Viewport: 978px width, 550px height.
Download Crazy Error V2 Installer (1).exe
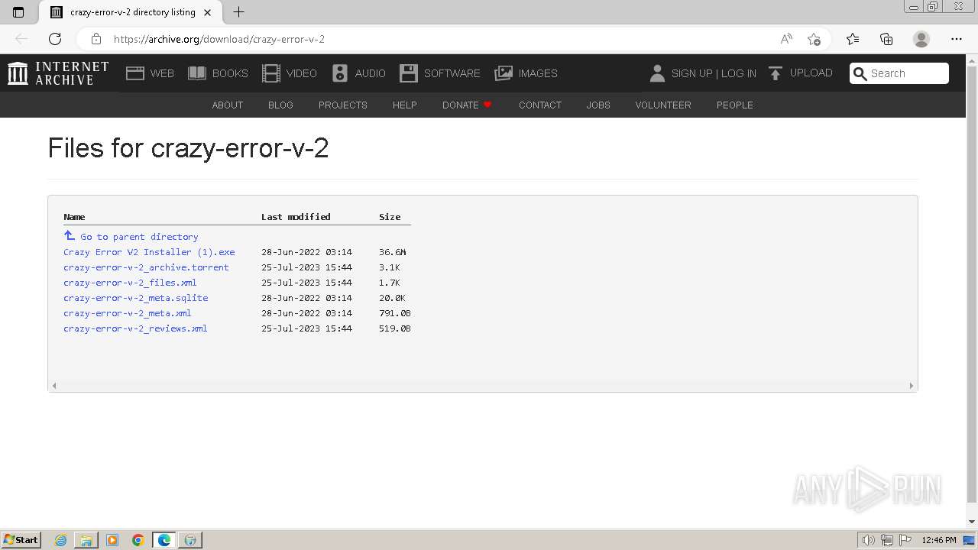coord(149,252)
